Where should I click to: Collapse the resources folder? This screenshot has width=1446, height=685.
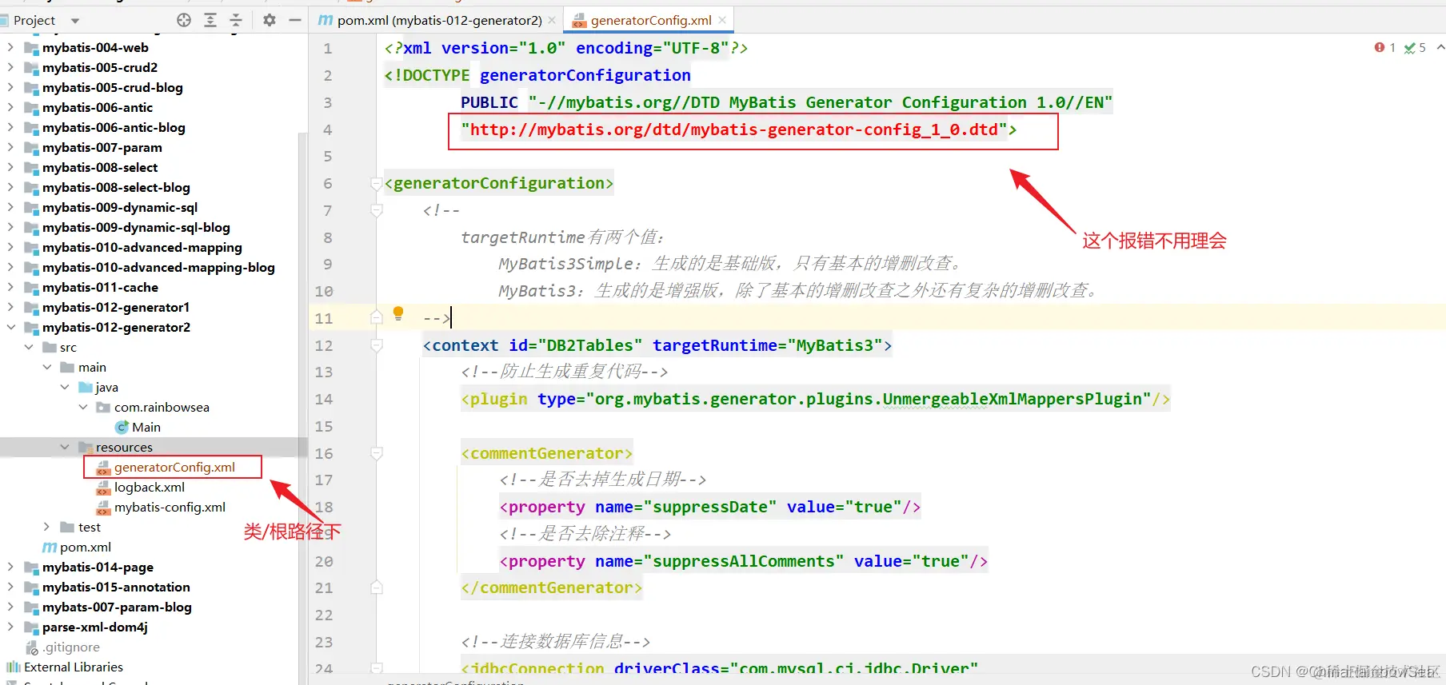[x=65, y=448]
